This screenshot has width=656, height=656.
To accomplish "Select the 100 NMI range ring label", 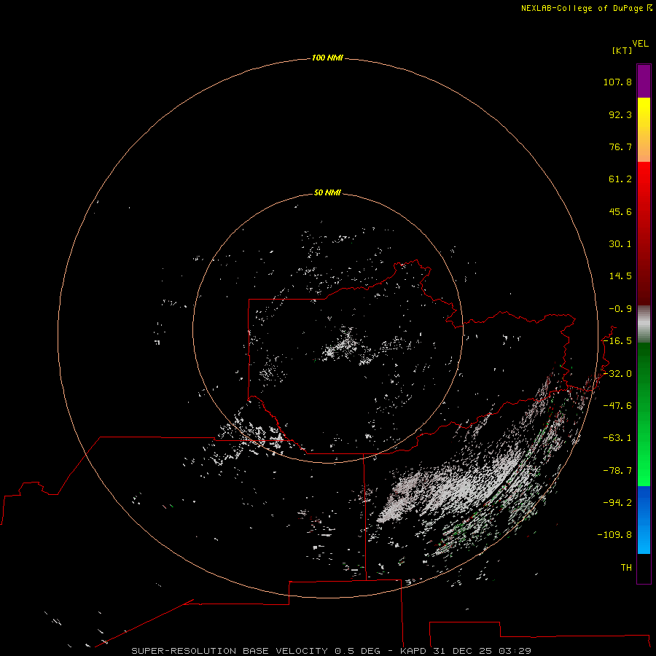I will click(327, 58).
